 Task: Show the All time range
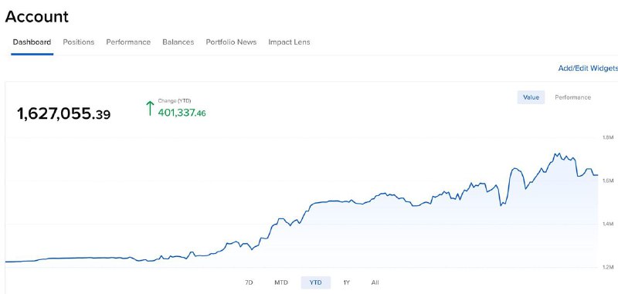click(x=375, y=282)
